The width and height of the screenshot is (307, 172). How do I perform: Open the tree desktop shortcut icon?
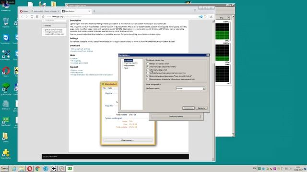[x=6, y=89]
